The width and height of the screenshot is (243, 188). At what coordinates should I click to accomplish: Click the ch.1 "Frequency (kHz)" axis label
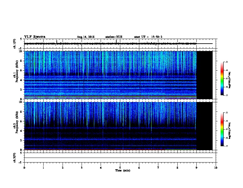17,72
